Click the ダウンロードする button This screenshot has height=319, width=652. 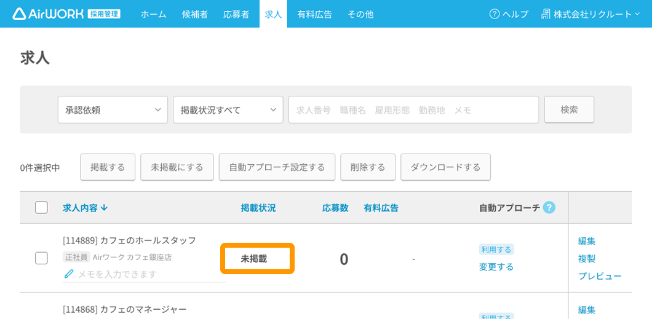click(x=445, y=167)
